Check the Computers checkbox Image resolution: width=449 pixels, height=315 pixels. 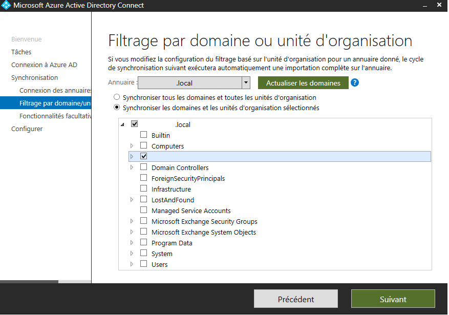[x=143, y=145]
